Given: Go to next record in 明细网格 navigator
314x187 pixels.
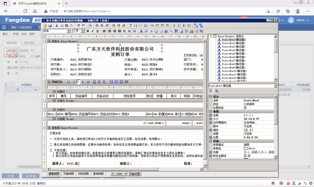Looking at the screenshot, I should 83,82.
